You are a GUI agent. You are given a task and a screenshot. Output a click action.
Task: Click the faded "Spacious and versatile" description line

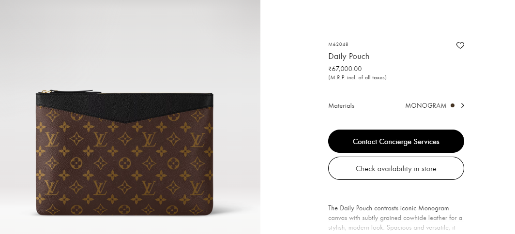[392, 227]
